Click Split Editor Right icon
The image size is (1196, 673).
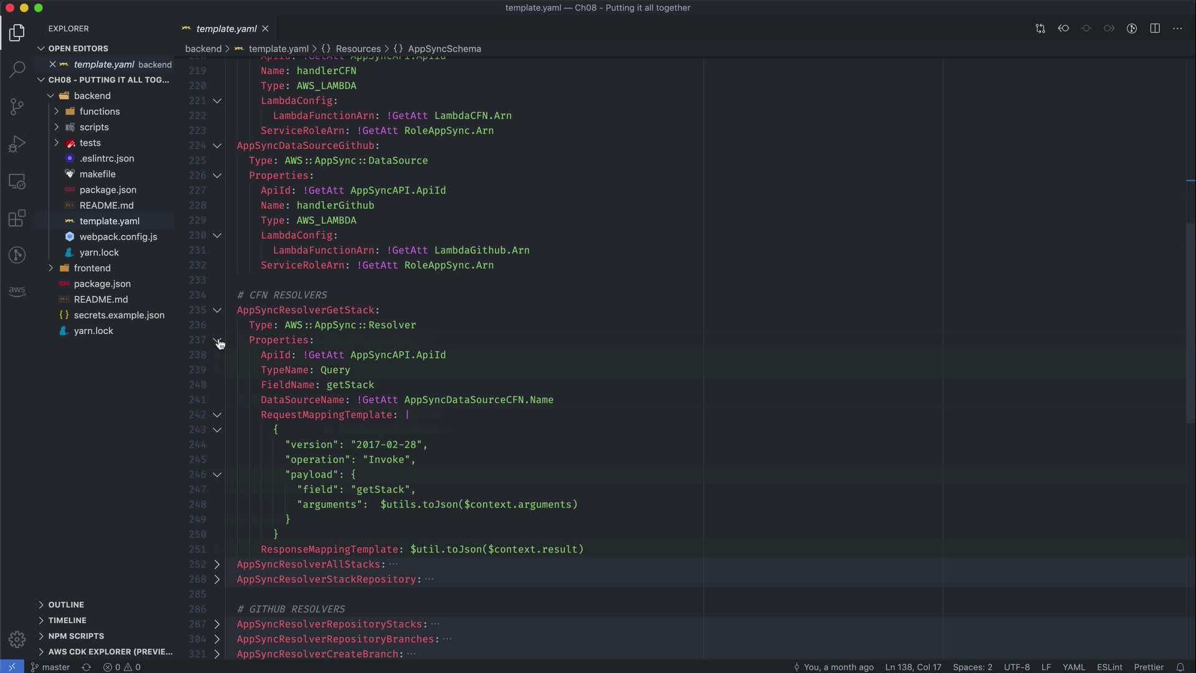pyautogui.click(x=1154, y=29)
